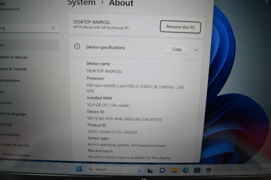
Task: Click the Settings gear icon on the taskbar
Action: point(208,170)
